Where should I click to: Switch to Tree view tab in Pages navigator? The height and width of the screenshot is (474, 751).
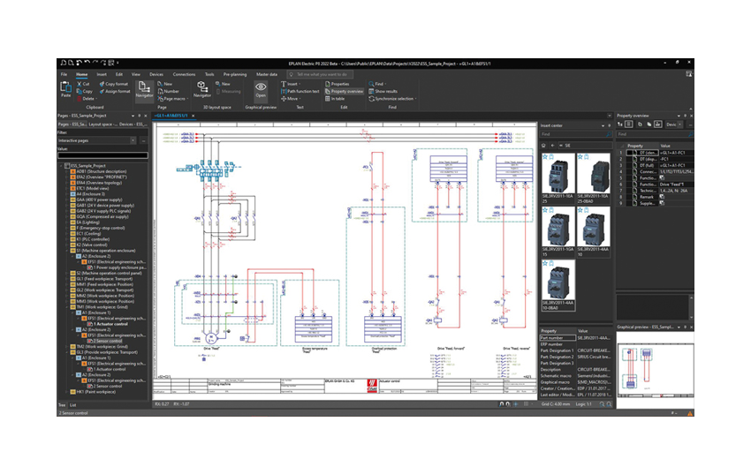point(62,405)
